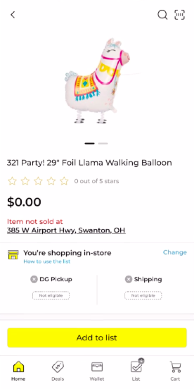Check Shipping Not eligible status
Viewport: 194px width, 389px height.
click(143, 295)
